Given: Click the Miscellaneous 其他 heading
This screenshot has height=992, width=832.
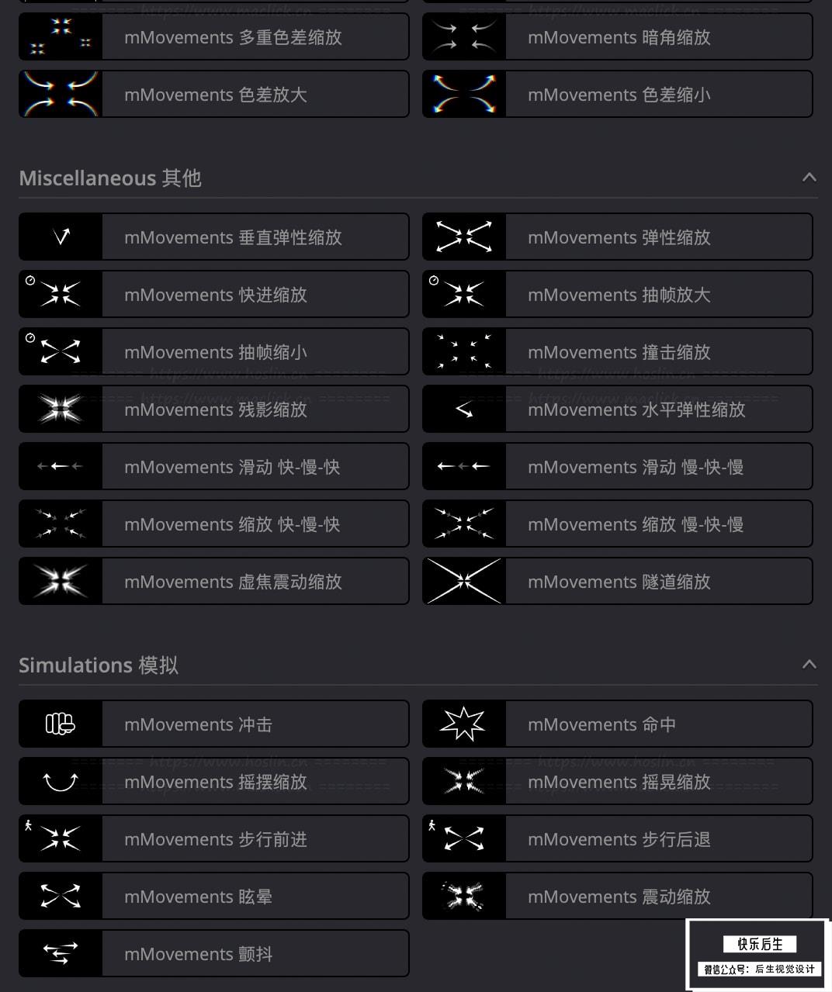Looking at the screenshot, I should pyautogui.click(x=110, y=178).
